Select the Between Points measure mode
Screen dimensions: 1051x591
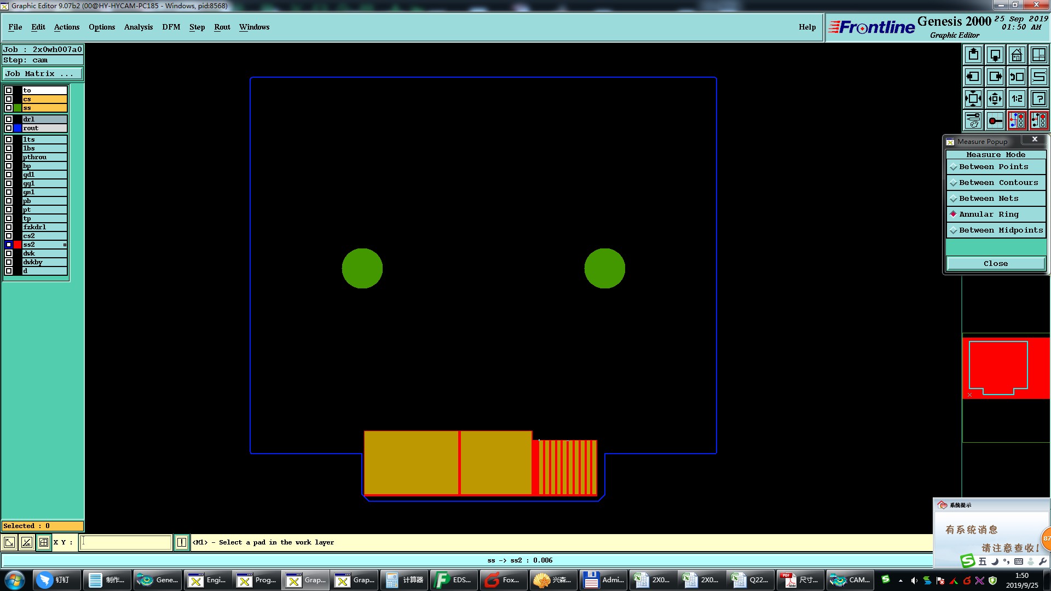(x=994, y=167)
